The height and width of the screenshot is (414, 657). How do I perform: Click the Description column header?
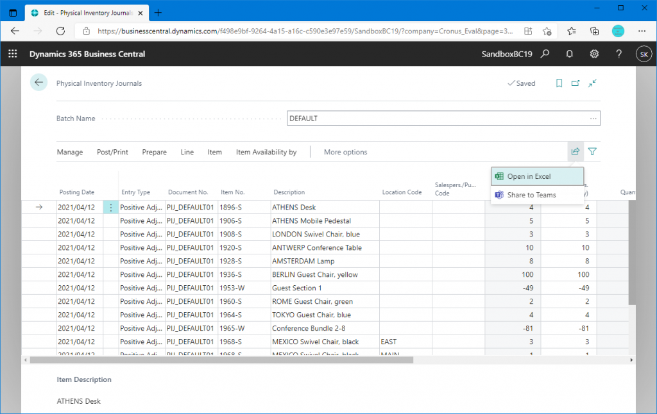tap(289, 192)
